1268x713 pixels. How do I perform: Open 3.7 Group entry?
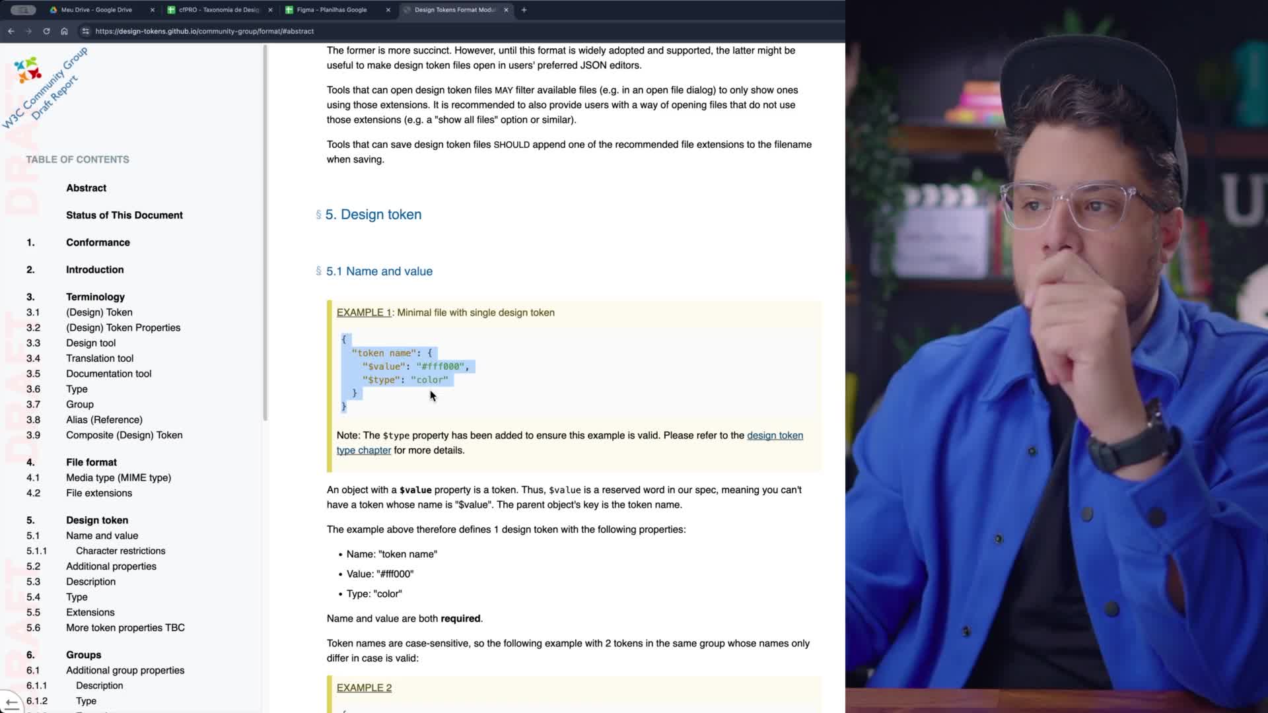pos(80,404)
